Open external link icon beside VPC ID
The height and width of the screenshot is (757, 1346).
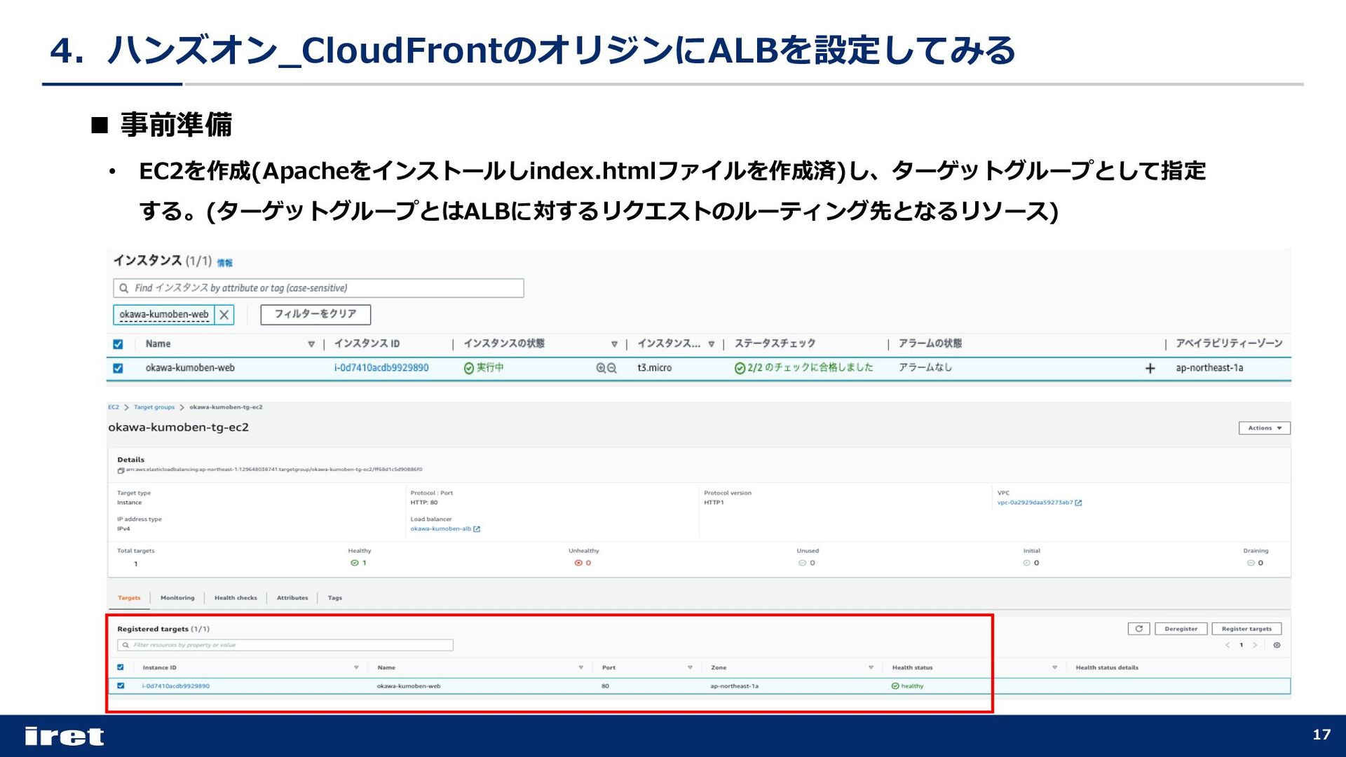(1078, 503)
